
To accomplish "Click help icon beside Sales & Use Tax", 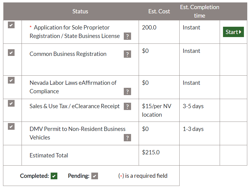I will coord(127,106).
